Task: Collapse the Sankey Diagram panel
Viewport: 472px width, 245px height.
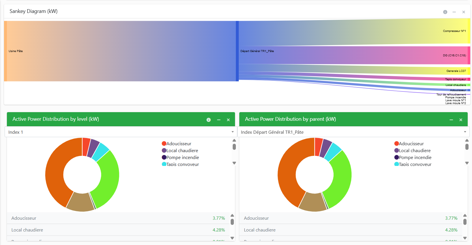Action: click(454, 12)
